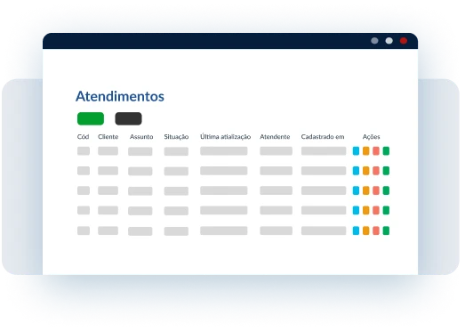Sort by the Situação column header

click(176, 137)
